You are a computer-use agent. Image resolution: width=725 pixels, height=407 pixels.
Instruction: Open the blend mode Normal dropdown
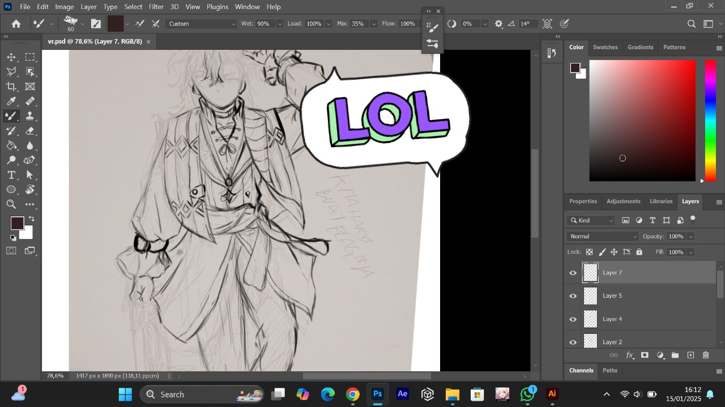click(602, 236)
